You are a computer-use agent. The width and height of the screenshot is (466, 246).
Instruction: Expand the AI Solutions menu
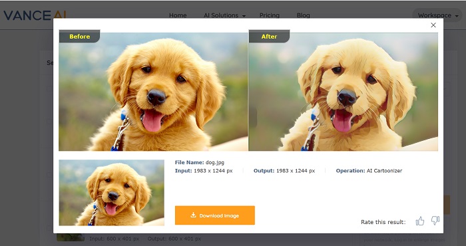point(224,15)
